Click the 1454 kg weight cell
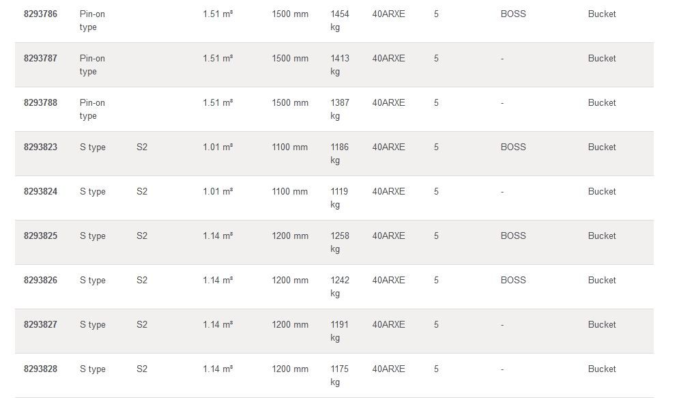 tap(339, 20)
